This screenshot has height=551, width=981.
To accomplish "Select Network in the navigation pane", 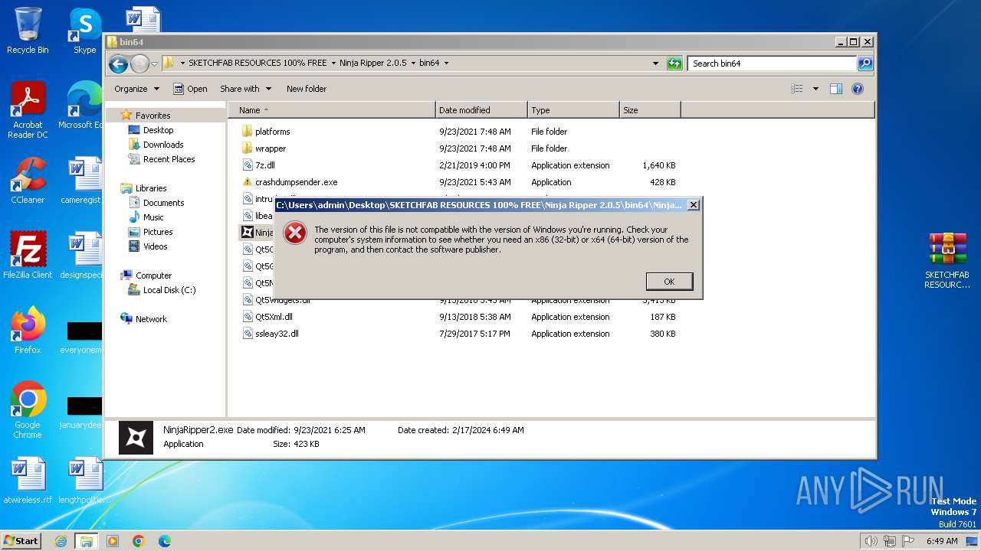I will [x=151, y=319].
